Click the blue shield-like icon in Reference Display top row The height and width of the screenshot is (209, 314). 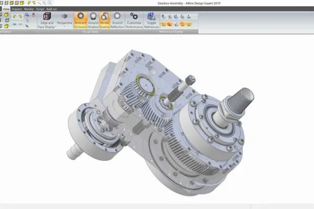coord(176,17)
